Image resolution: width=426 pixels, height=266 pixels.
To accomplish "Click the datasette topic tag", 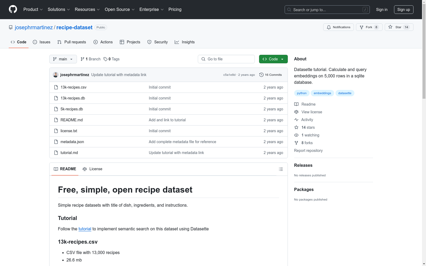I will (x=345, y=93).
